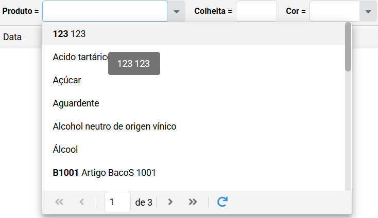Click the Data column header

coord(12,37)
